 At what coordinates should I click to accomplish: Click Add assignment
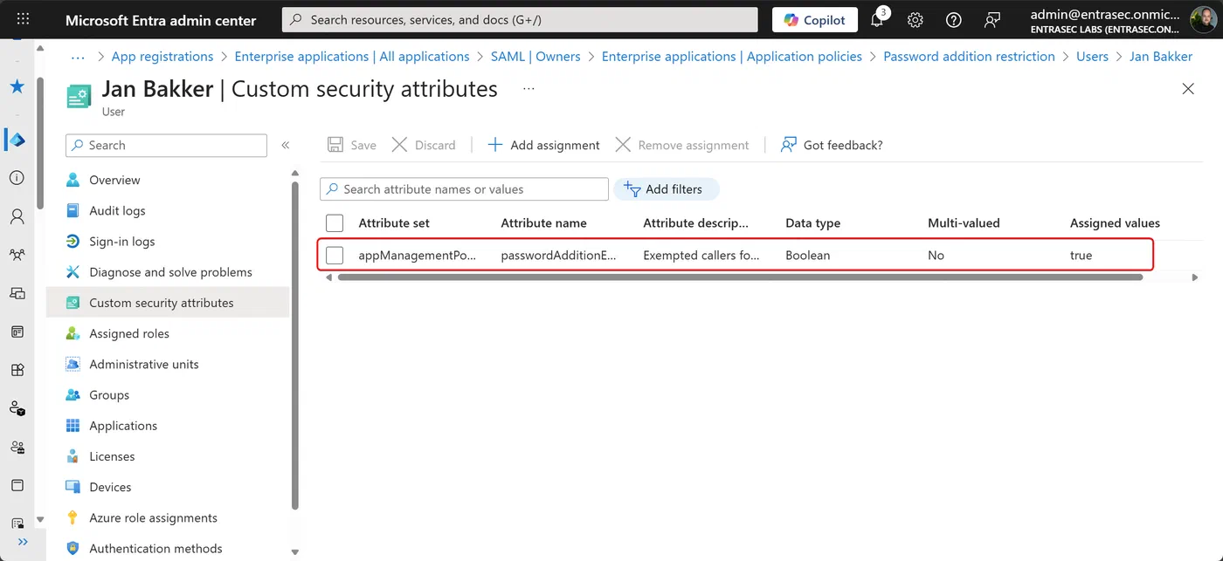coord(543,145)
